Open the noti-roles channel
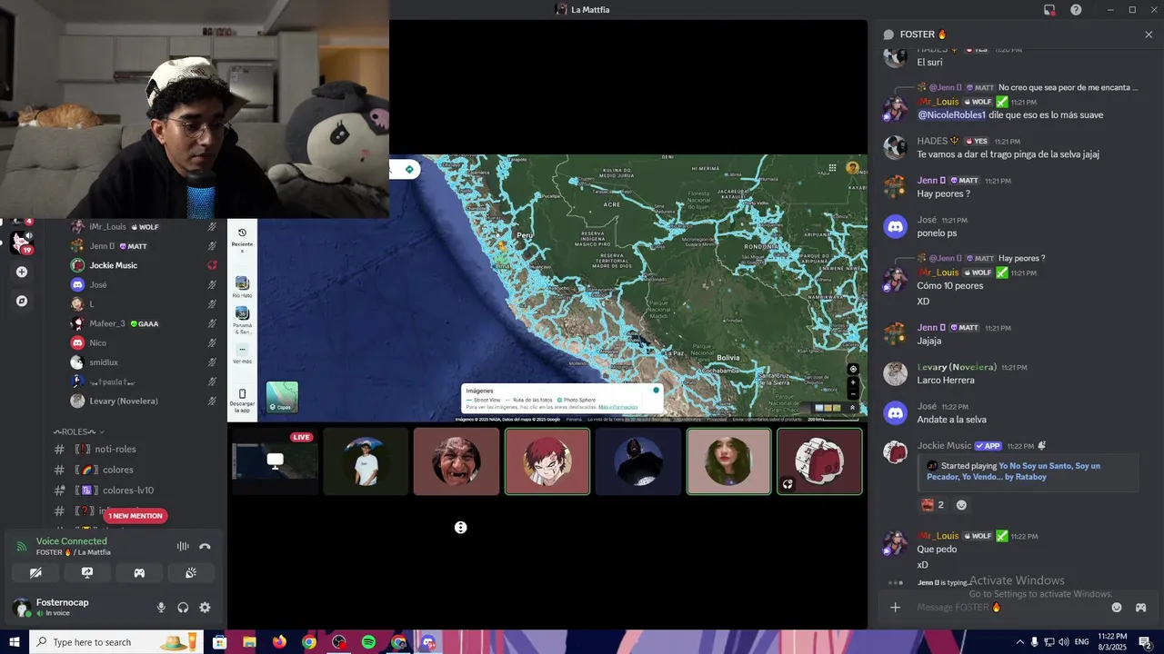Viewport: 1164px width, 654px height. (x=115, y=449)
